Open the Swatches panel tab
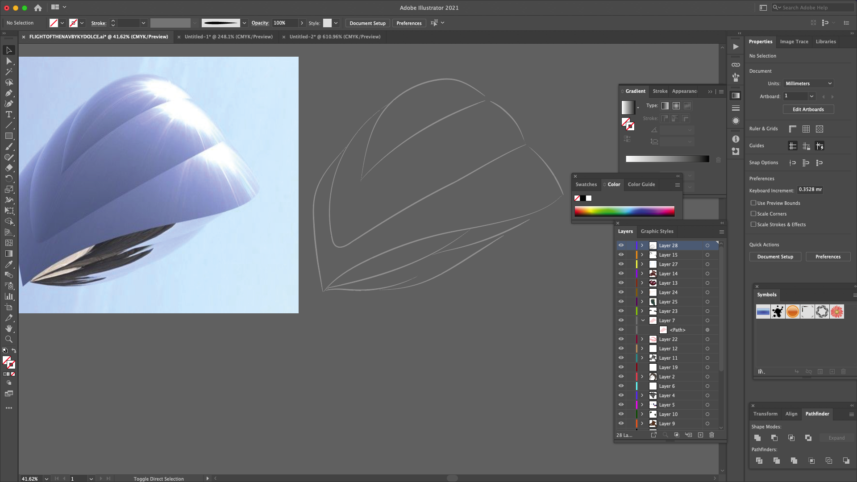 (586, 184)
